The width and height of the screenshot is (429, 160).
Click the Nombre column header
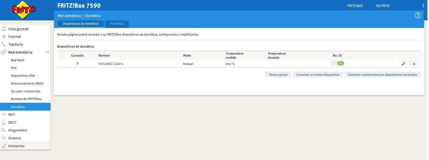click(104, 55)
